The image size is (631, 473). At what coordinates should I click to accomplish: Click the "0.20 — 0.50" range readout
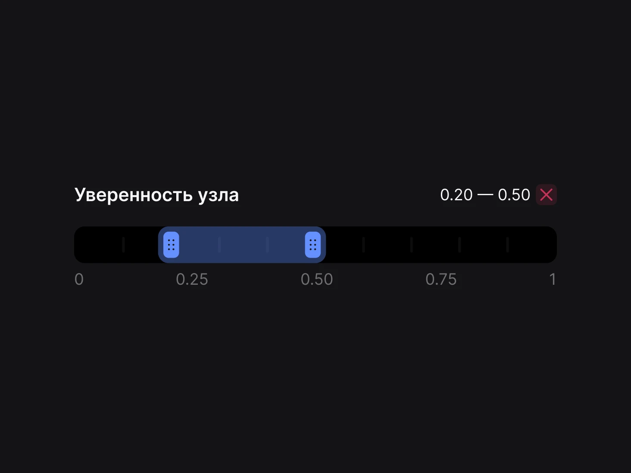(485, 195)
